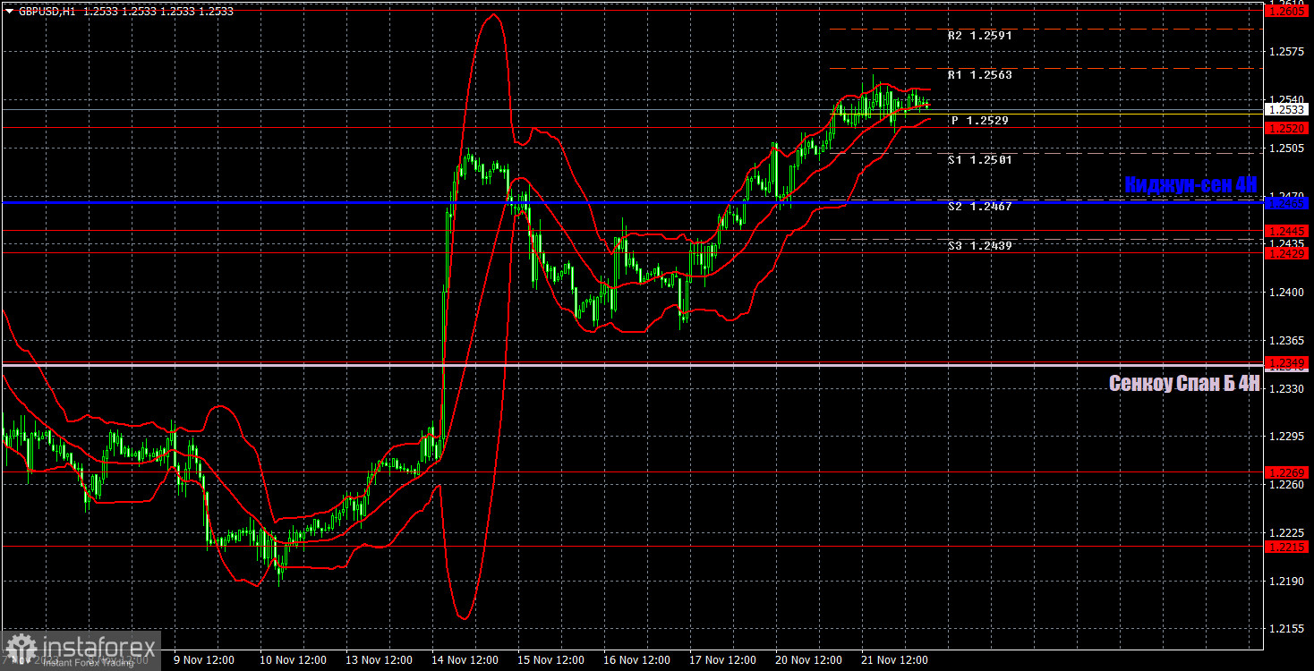Click the blue Kijun level tag 1.2463
1314x671 pixels.
pyautogui.click(x=1287, y=203)
